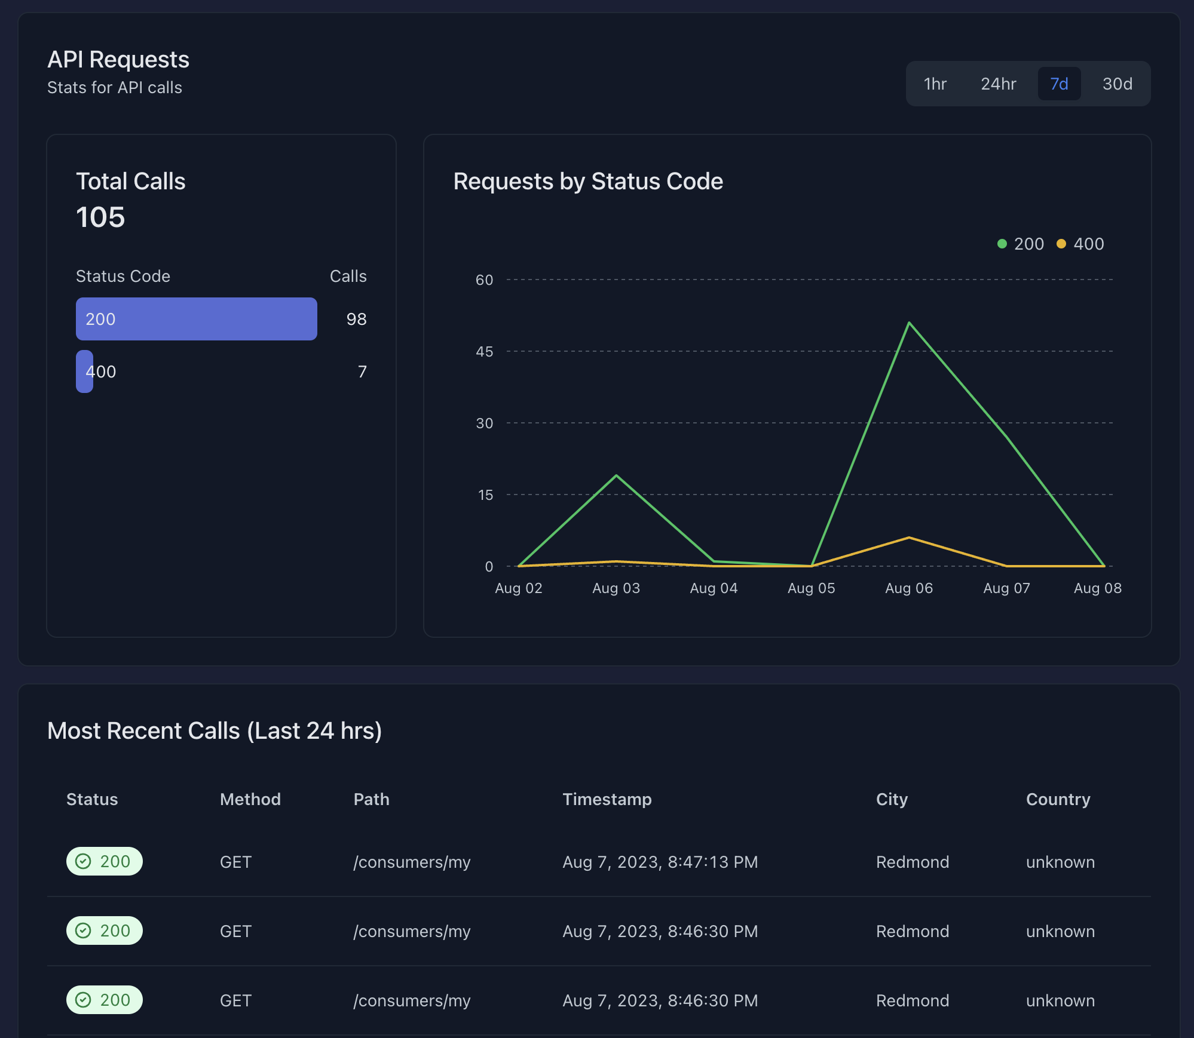Click the Timestamp column header

tap(607, 799)
